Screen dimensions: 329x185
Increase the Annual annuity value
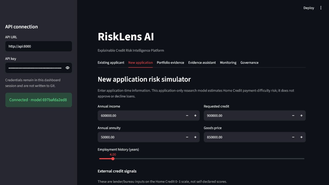tap(195, 137)
